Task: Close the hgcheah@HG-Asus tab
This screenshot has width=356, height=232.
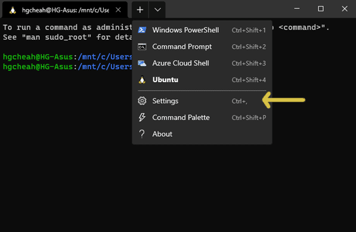Action: click(118, 10)
